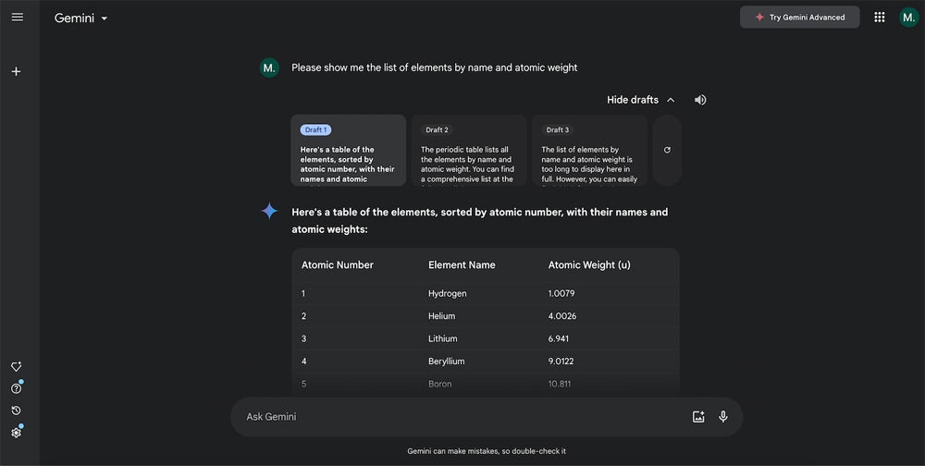
Task: Activate the microphone for voice input
Action: (x=723, y=417)
